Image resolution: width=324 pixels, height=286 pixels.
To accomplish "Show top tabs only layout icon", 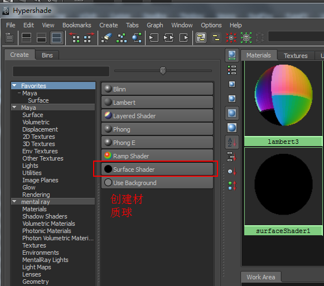I will coord(27,38).
